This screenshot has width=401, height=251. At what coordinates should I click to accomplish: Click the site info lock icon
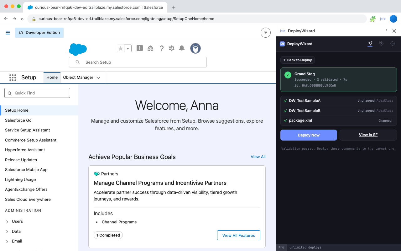(x=34, y=19)
